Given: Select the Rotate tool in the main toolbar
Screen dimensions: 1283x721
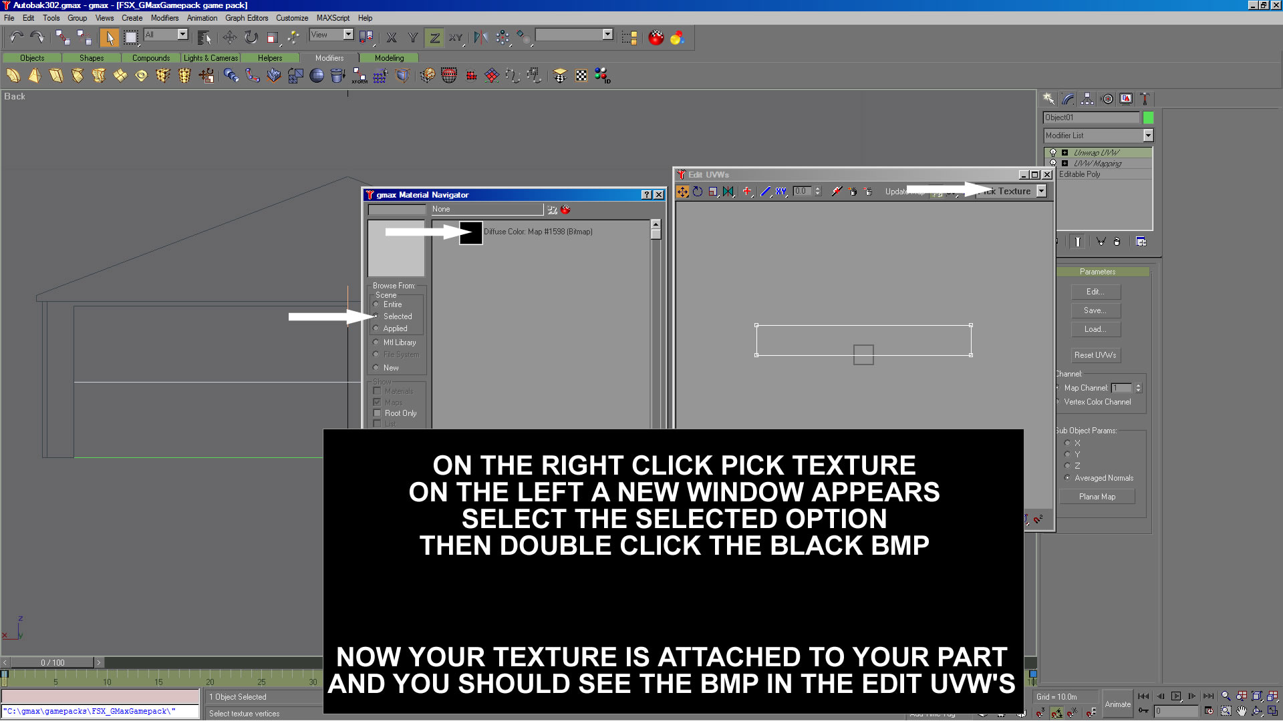Looking at the screenshot, I should click(x=251, y=37).
